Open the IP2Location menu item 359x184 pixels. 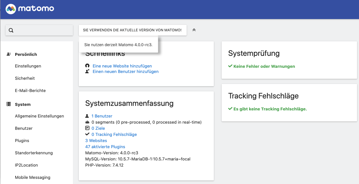point(26,165)
